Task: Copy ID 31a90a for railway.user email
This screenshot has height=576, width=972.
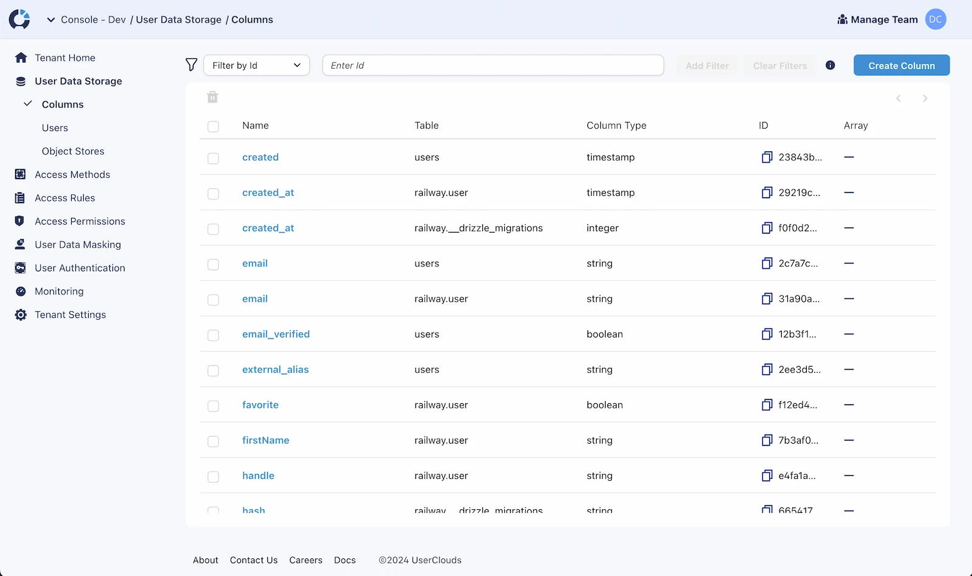Action: (x=767, y=299)
